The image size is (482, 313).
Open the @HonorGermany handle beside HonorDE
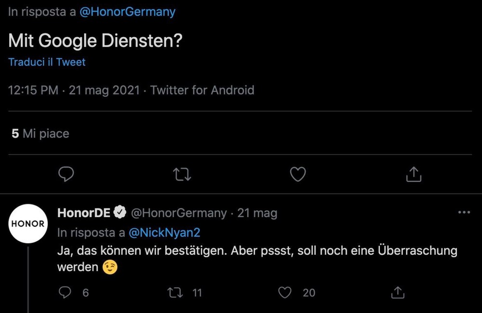(179, 213)
